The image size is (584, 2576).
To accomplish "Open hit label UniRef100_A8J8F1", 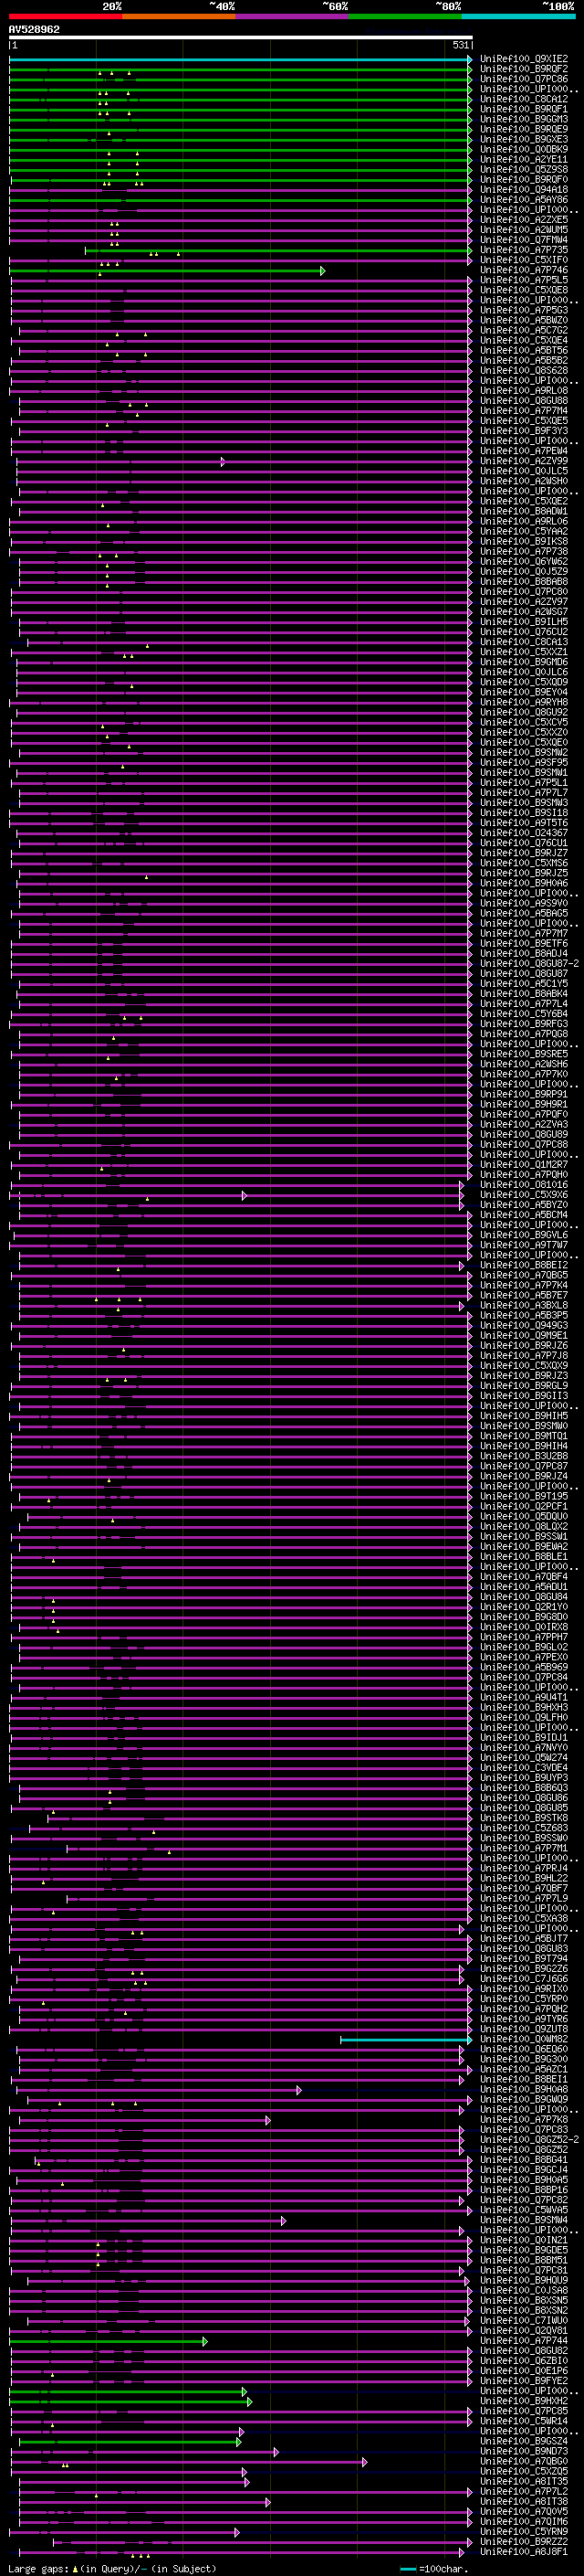I will 524,2551.
